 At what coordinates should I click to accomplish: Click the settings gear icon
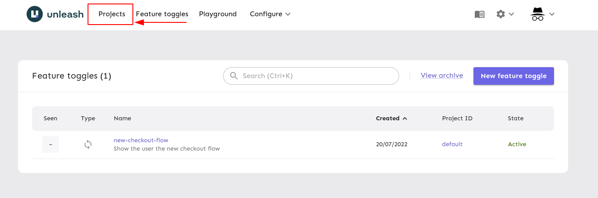pyautogui.click(x=501, y=14)
